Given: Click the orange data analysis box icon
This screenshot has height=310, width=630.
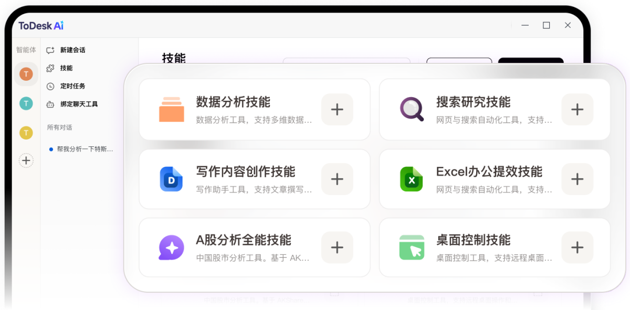Looking at the screenshot, I should 172,109.
